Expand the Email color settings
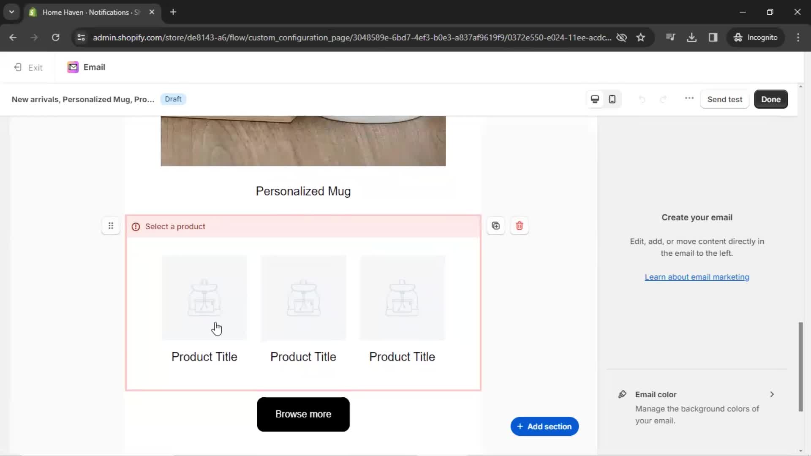Viewport: 811px width, 456px height. [773, 394]
